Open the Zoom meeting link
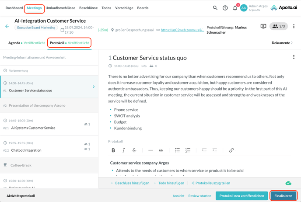Viewport: 301px width, 202px height. (x=182, y=30)
